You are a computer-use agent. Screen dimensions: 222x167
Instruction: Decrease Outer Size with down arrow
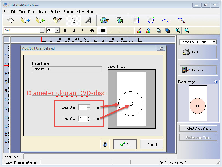pyautogui.click(x=89, y=109)
